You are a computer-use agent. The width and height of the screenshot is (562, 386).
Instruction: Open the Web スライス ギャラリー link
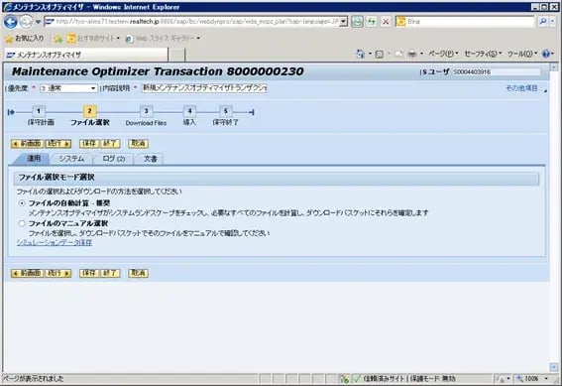[x=164, y=38]
